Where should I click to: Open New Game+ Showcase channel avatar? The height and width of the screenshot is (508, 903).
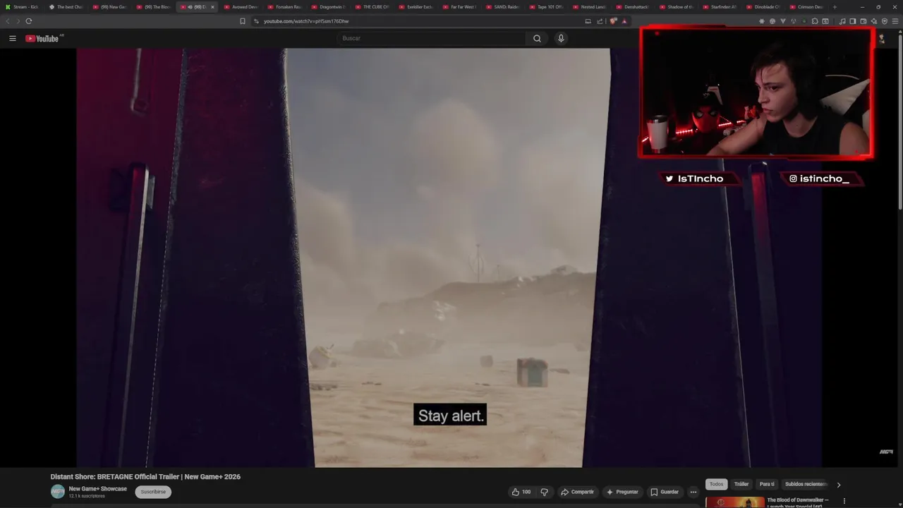tap(58, 492)
